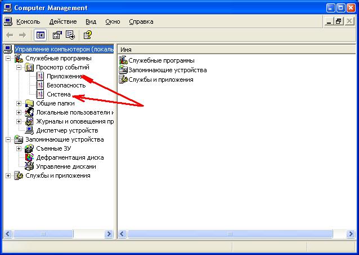
Task: Select Безопасность event log label
Action: pyautogui.click(x=66, y=85)
